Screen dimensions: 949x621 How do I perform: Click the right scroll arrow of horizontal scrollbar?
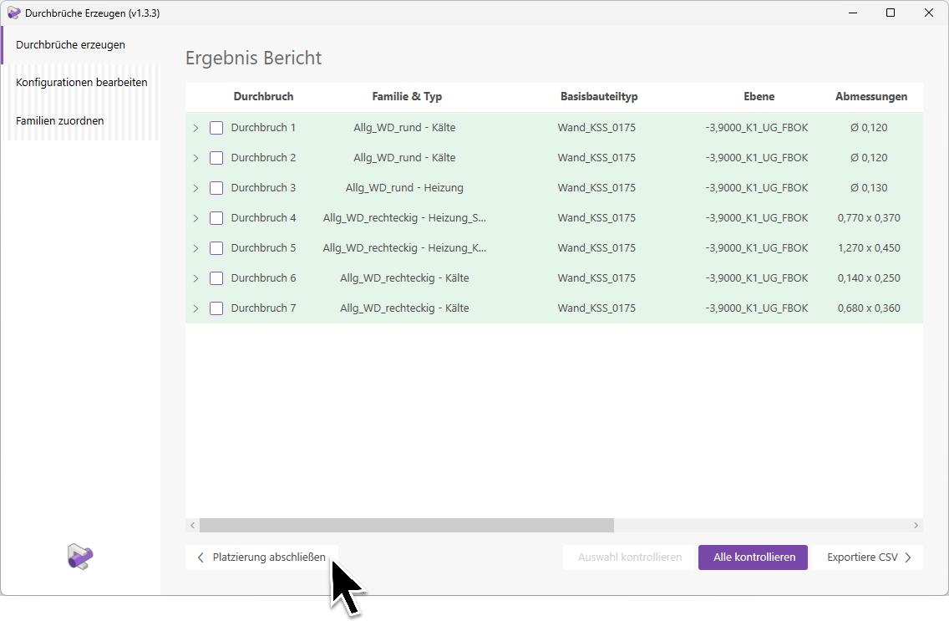tap(916, 525)
